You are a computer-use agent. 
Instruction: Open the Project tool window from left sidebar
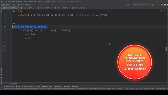coord(1,10)
